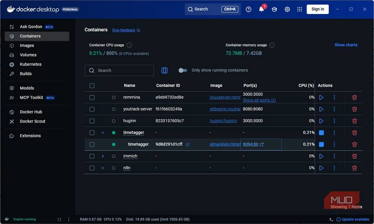Open huginn/huginn image link
The image size is (374, 224).
pos(223,121)
